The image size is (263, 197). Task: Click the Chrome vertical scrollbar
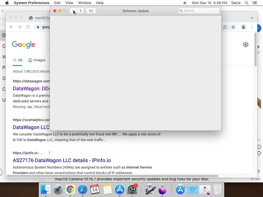[x=256, y=50]
